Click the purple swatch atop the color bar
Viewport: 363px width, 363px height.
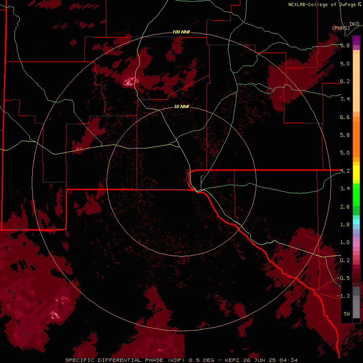[356, 40]
